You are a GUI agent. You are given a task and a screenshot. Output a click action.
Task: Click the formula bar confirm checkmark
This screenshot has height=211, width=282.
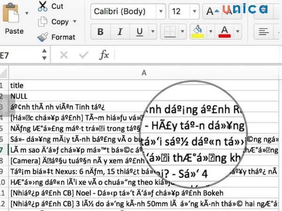[84, 55]
